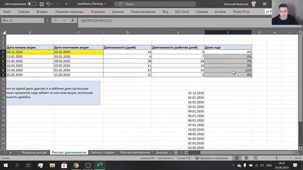The height and width of the screenshot is (170, 303).
Task: Open the Разметка страницы tab
Action: pyautogui.click(x=70, y=12)
